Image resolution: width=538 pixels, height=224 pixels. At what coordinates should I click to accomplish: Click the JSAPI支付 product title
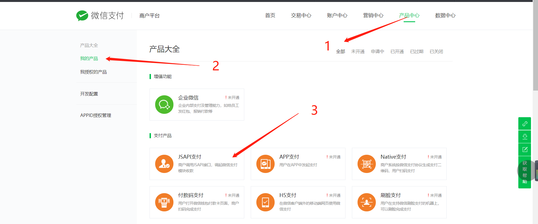click(x=190, y=157)
